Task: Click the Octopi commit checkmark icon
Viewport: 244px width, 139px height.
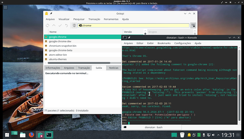Action: 60,26
